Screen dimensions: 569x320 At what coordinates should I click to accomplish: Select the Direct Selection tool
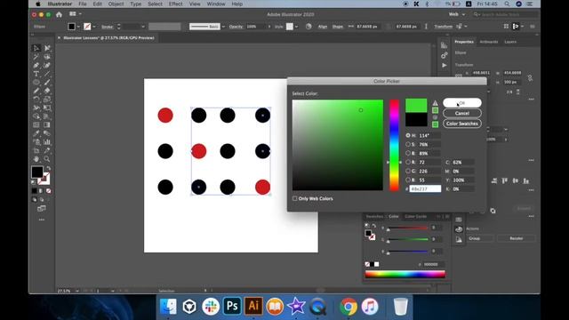tap(47, 48)
